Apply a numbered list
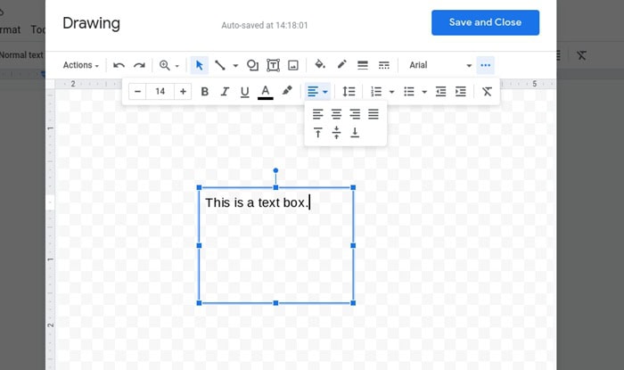The image size is (624, 370). point(376,92)
